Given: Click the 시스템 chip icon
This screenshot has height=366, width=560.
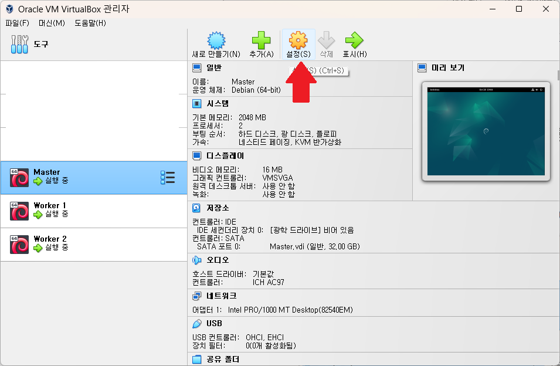Looking at the screenshot, I should (197, 104).
